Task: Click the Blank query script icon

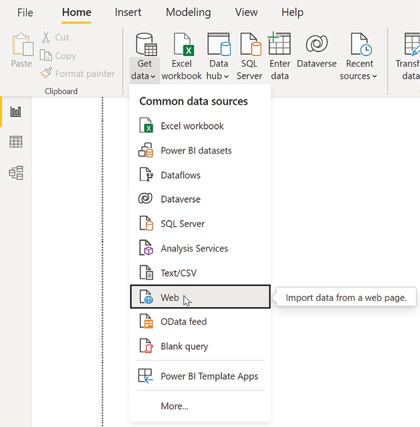Action: (146, 346)
